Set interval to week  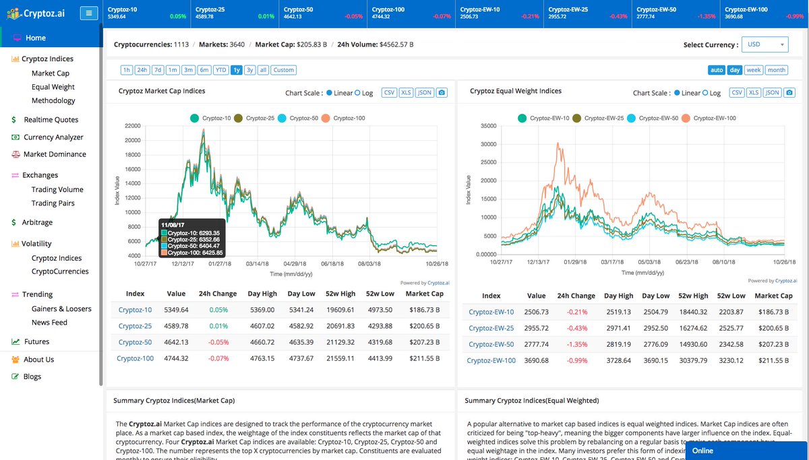point(754,70)
